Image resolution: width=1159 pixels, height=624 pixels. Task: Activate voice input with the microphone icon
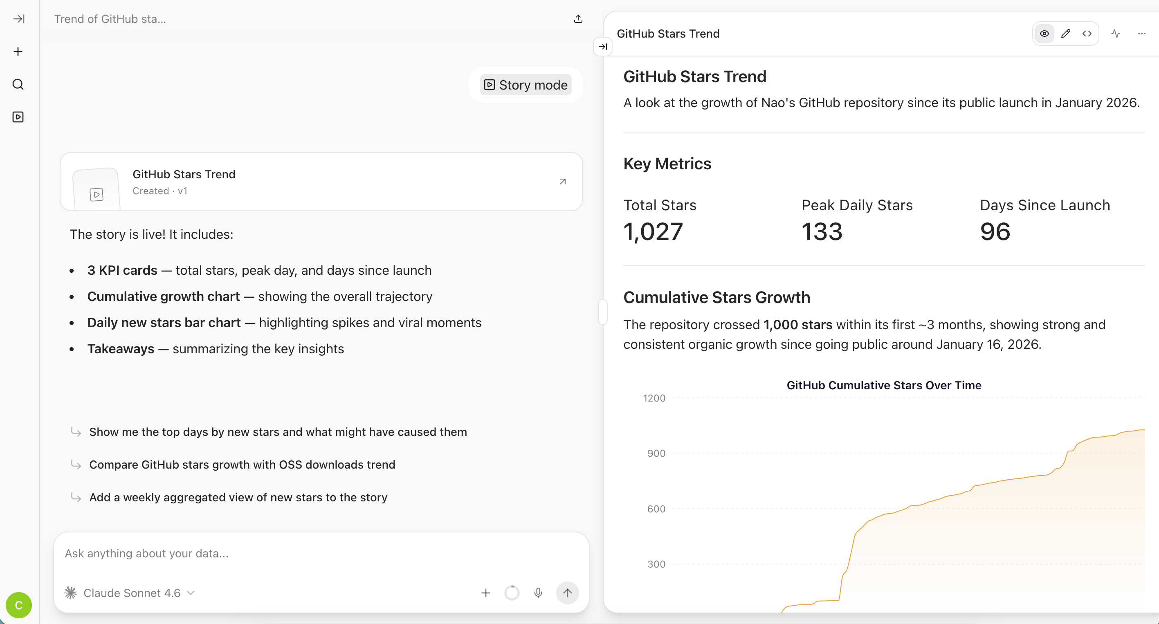click(x=538, y=593)
